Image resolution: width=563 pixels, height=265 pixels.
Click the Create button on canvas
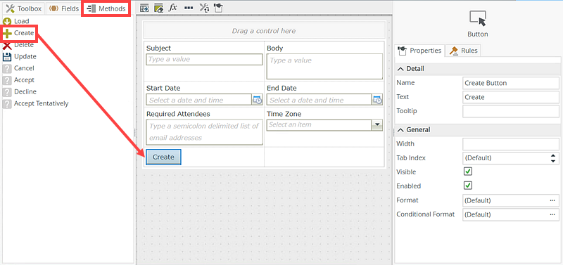pos(163,157)
